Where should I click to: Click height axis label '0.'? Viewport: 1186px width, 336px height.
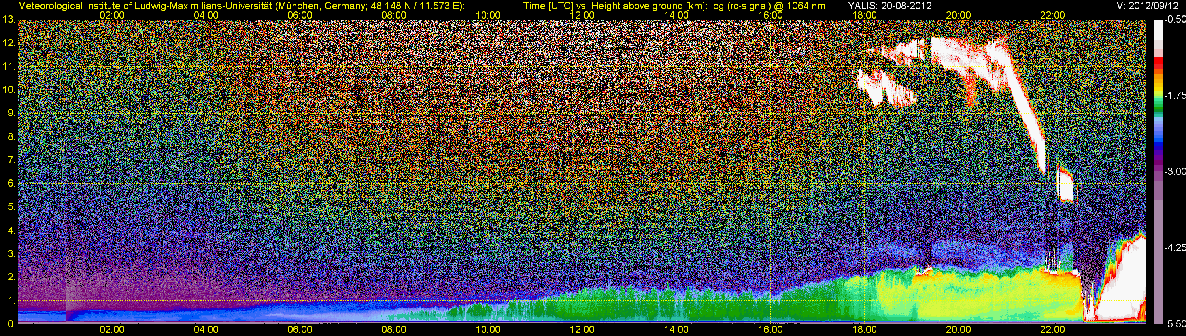tap(11, 324)
